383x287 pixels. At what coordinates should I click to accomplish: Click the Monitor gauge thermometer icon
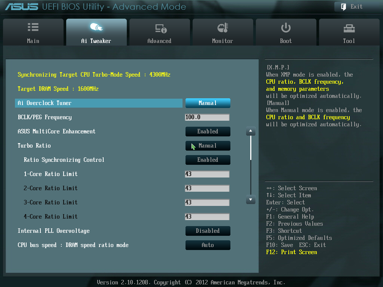pyautogui.click(x=223, y=28)
